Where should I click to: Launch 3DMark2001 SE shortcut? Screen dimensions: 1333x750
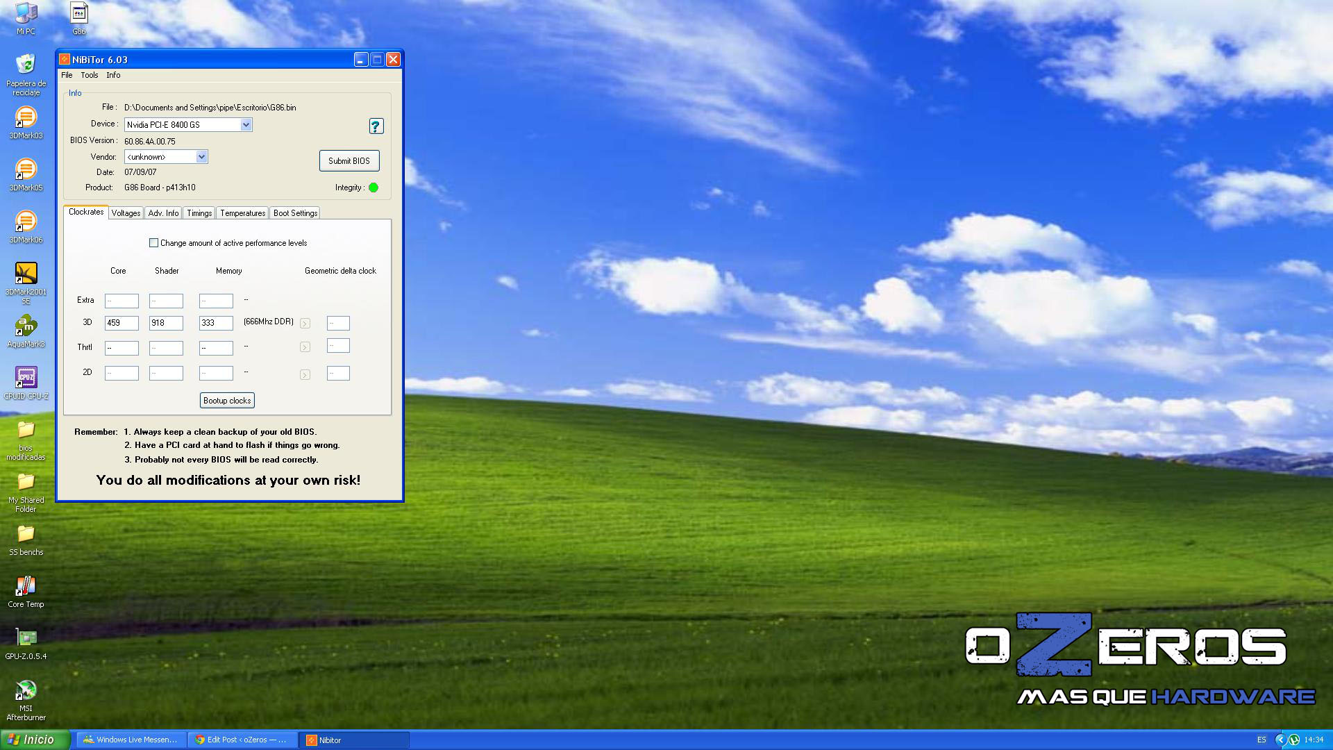[x=26, y=283]
